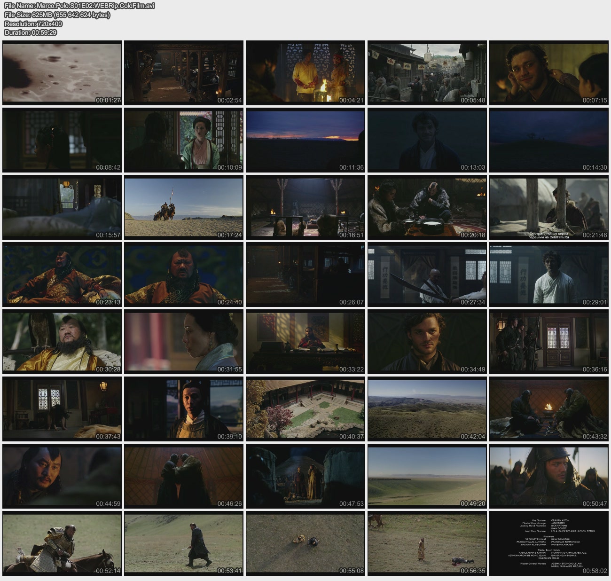Click the Resolution 720x400 text
Screen dimensions: 611x581
click(x=33, y=24)
